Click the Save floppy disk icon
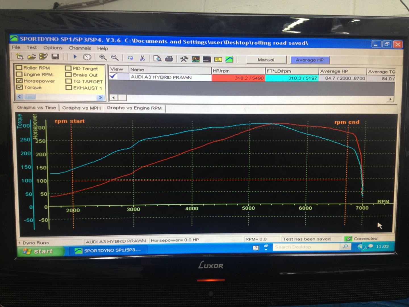This screenshot has height=307, width=409. coord(55,57)
